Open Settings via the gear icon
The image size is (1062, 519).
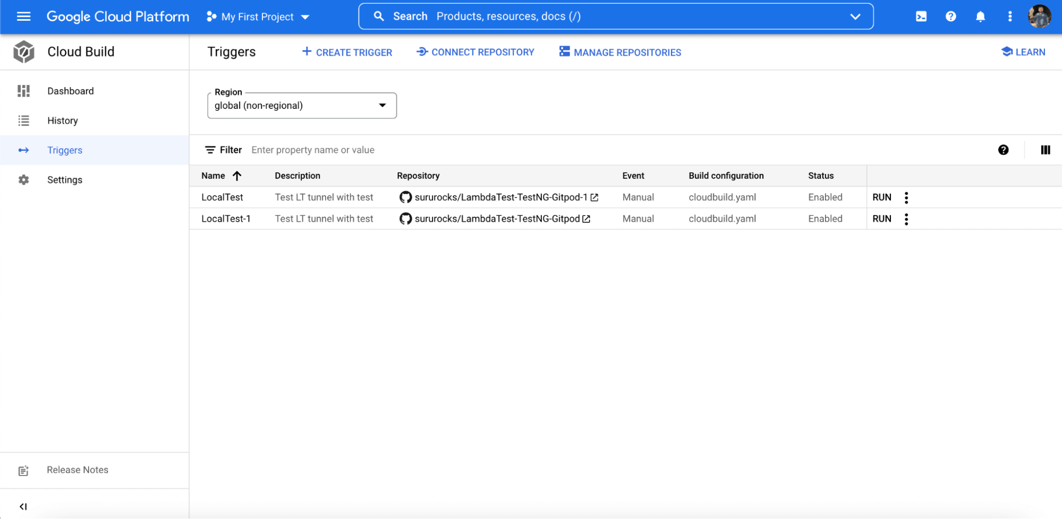pos(23,179)
